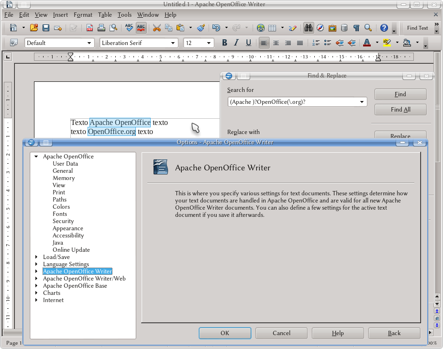Run Spelling and Grammar check icon

pyautogui.click(x=129, y=28)
